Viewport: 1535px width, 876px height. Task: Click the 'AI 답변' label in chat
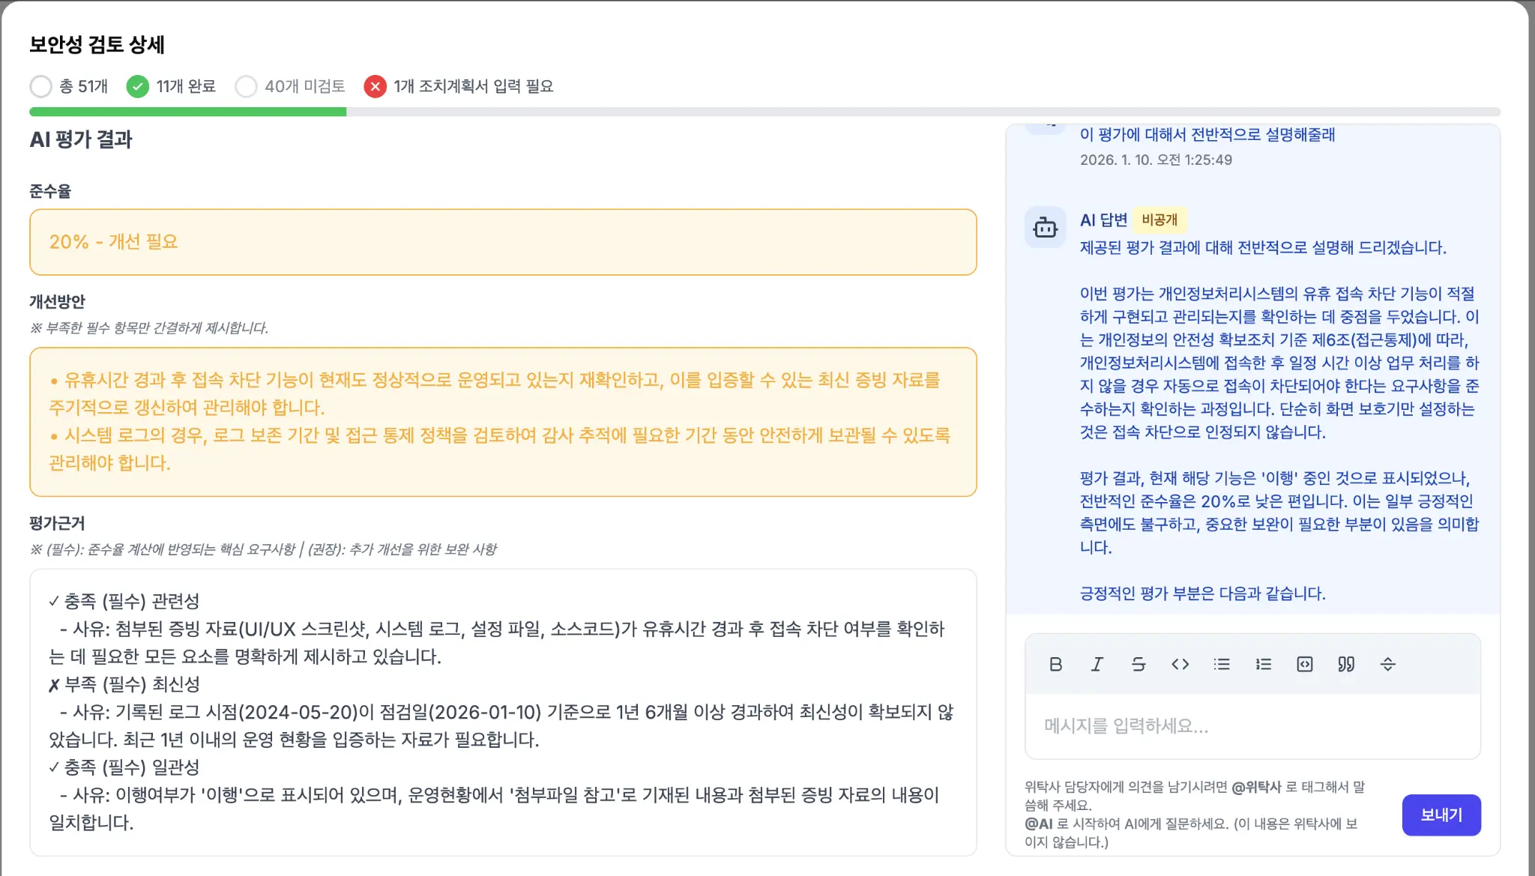tap(1103, 220)
